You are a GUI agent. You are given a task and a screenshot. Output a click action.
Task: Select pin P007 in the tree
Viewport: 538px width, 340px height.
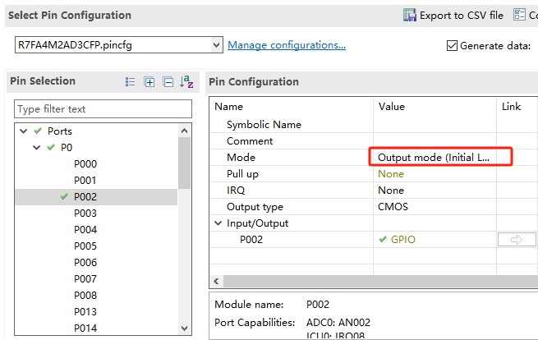pos(85,279)
